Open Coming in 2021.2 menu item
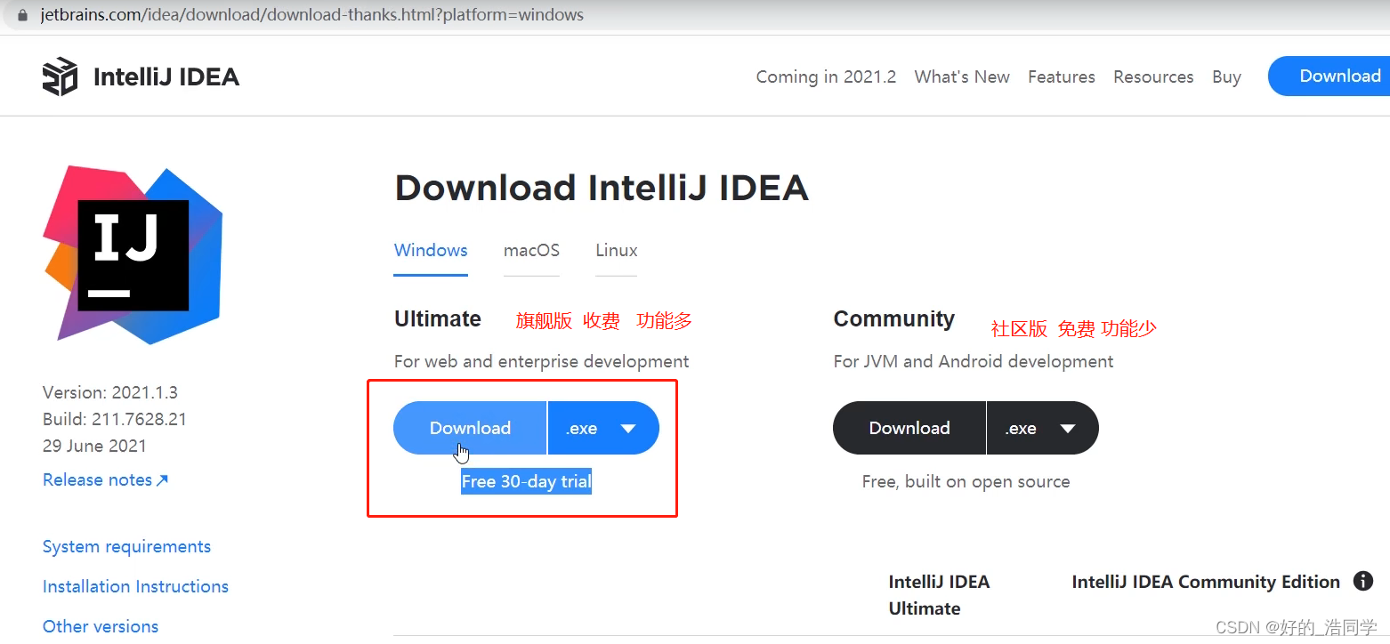1390x644 pixels. click(826, 76)
